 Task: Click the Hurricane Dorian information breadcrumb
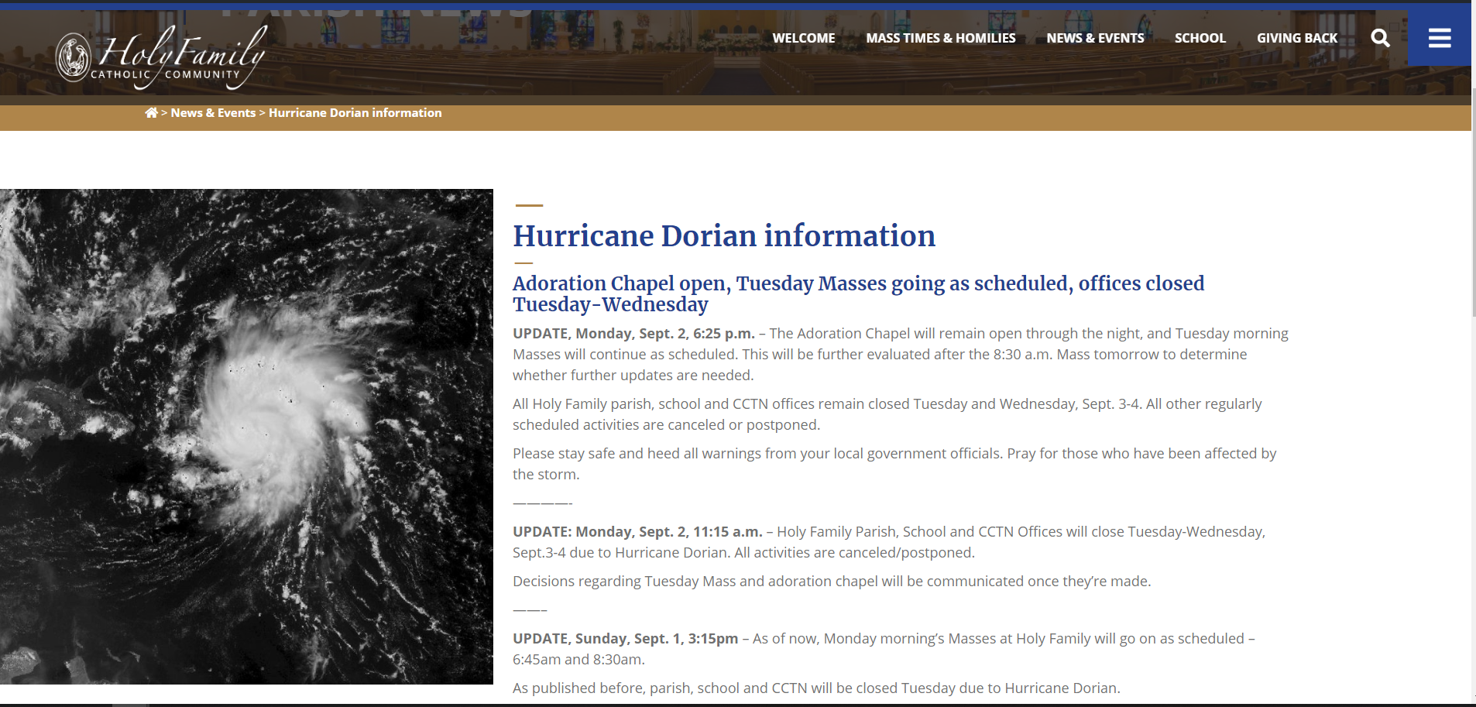pyautogui.click(x=355, y=113)
